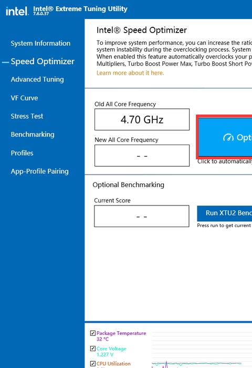252x368 pixels.
Task: Run the XTU2 Benchmark
Action: tap(225, 213)
